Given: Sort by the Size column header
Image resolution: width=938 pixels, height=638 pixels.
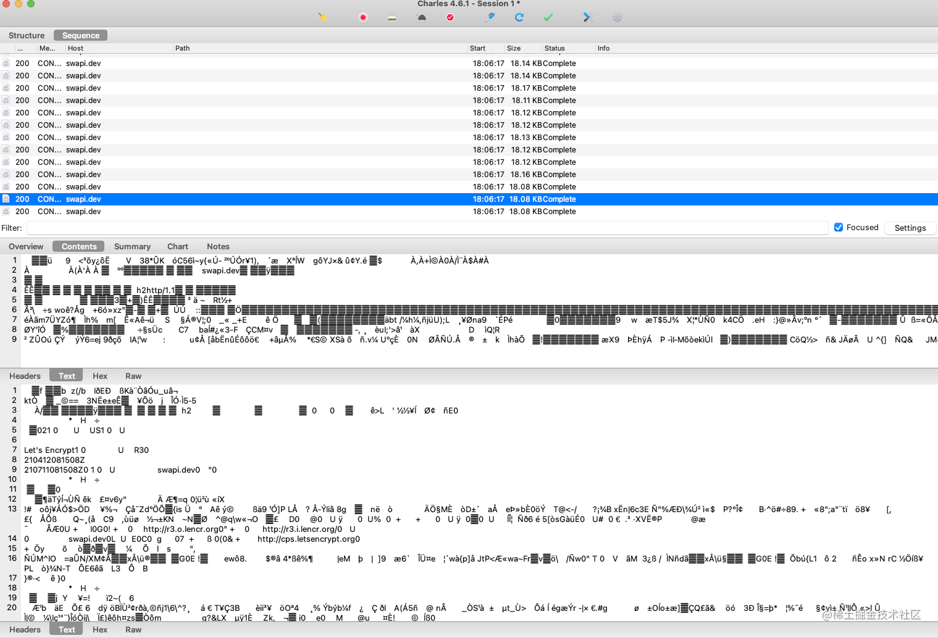Looking at the screenshot, I should click(x=523, y=48).
